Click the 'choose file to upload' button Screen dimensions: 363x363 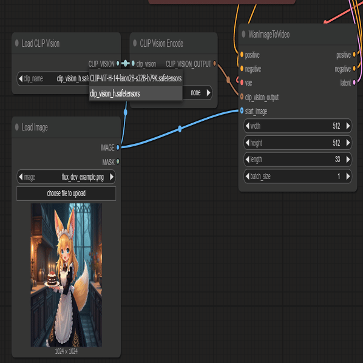click(x=66, y=193)
